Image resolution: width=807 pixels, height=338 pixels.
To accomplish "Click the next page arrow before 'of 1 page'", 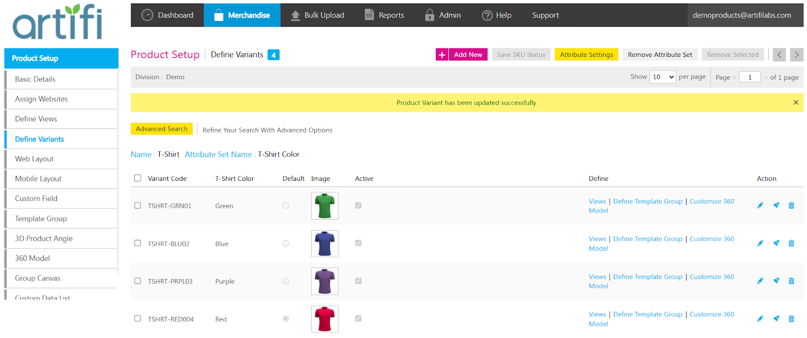I will (766, 78).
